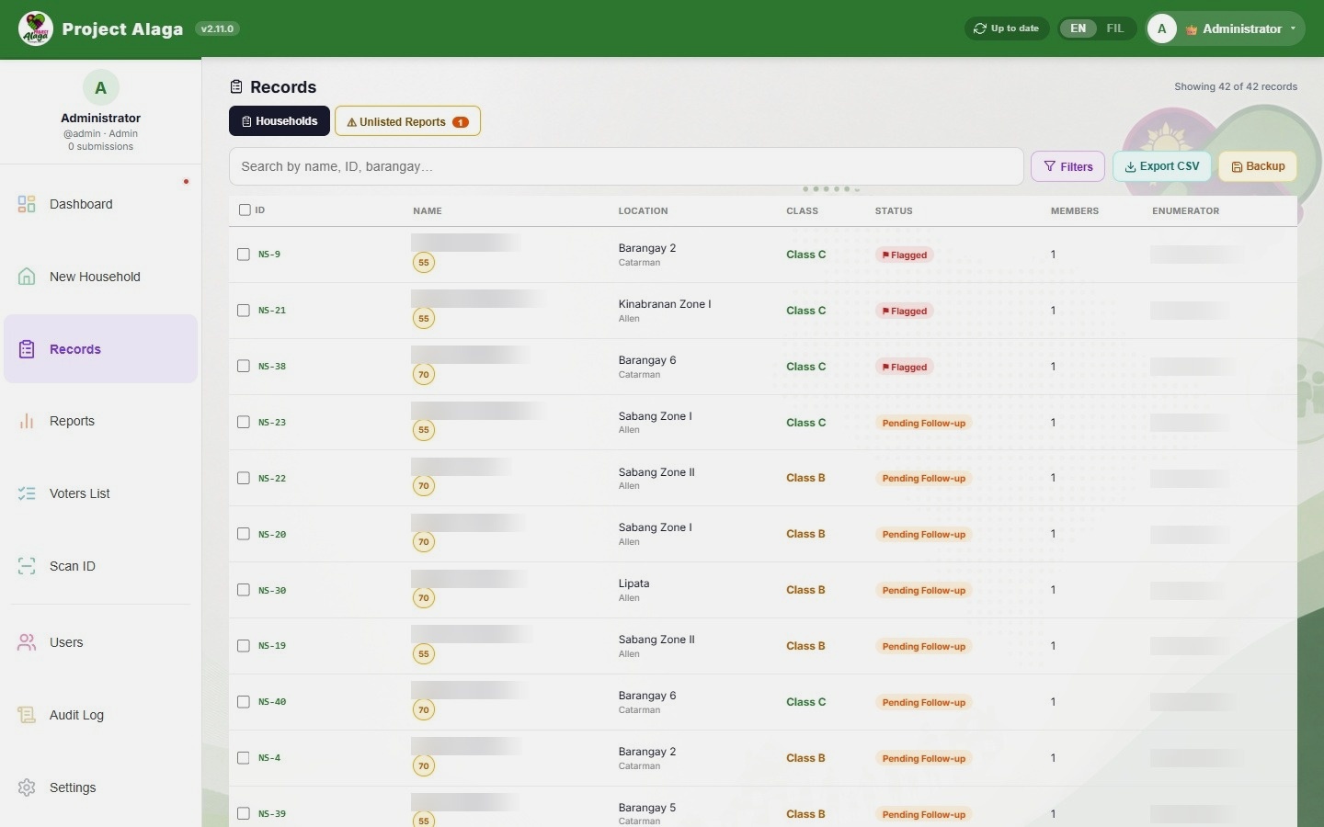
Task: Click the CLASS column header
Action: pos(802,211)
